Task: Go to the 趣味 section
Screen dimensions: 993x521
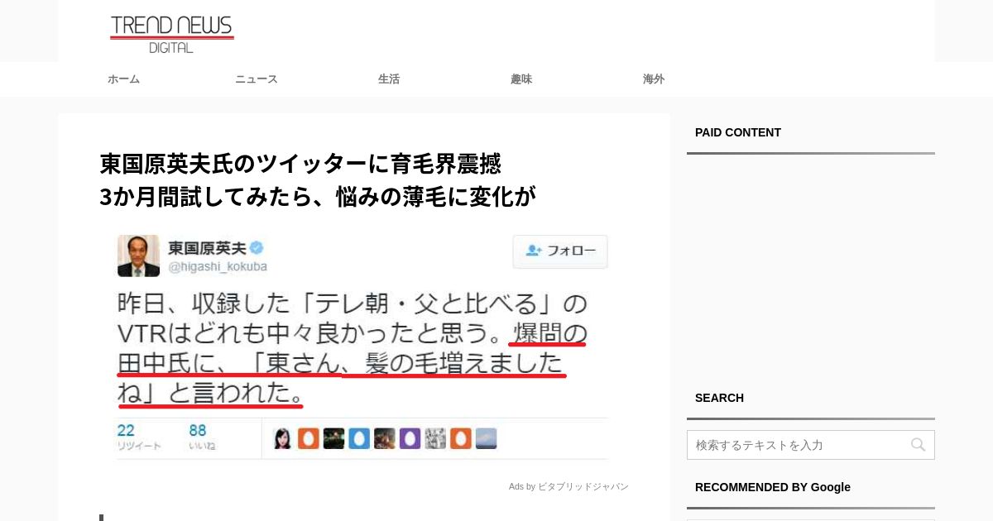Action: pyautogui.click(x=521, y=79)
